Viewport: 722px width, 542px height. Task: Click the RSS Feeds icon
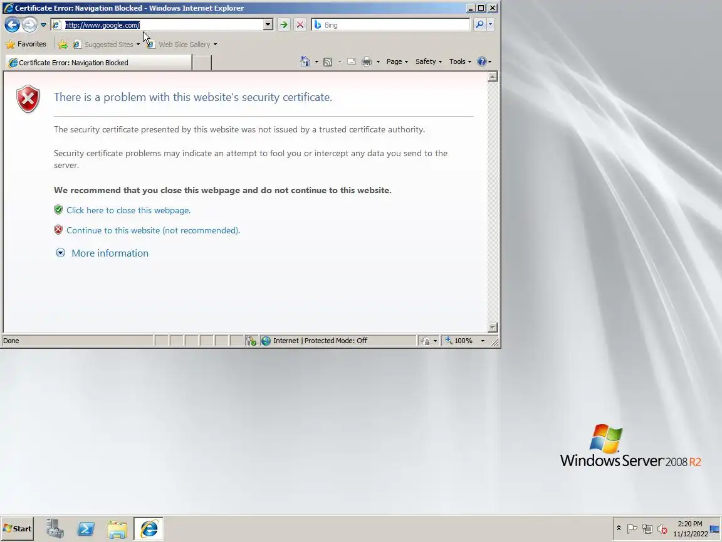[328, 61]
